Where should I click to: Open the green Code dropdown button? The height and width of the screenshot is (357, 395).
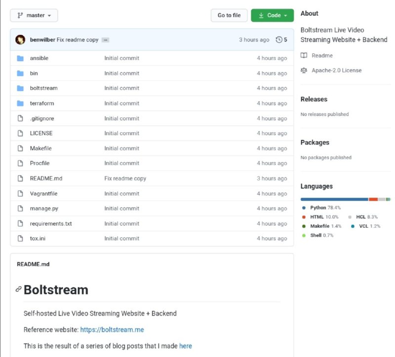coord(273,15)
